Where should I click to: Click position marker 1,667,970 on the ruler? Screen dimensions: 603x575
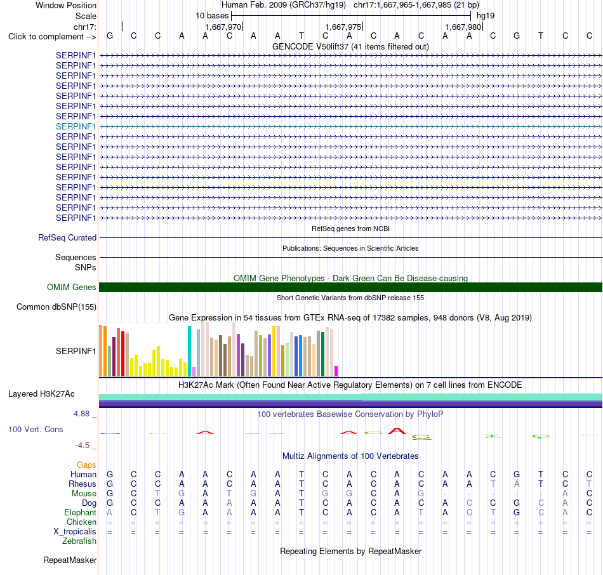(x=223, y=27)
